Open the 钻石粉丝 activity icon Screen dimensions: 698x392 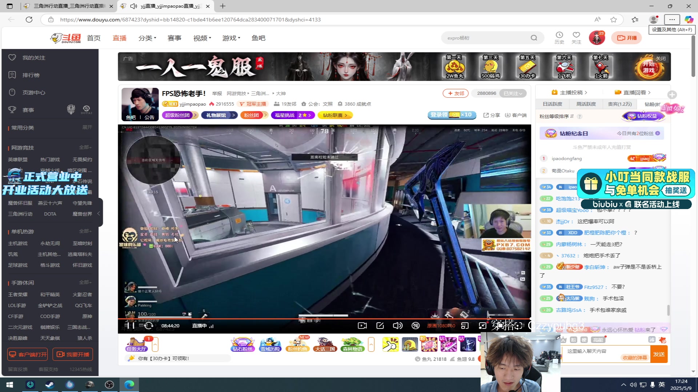pyautogui.click(x=242, y=344)
